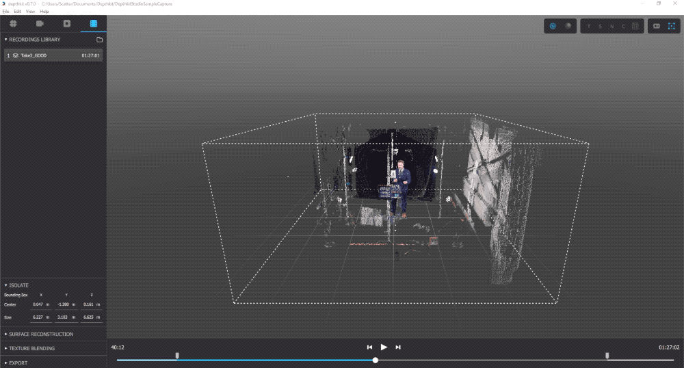Toggle the T view option

tap(589, 26)
